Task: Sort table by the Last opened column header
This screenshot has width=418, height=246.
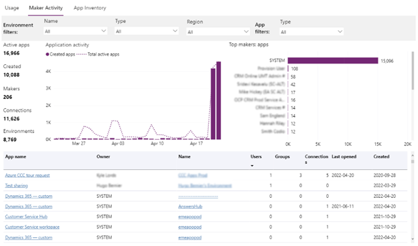Action: click(x=344, y=156)
